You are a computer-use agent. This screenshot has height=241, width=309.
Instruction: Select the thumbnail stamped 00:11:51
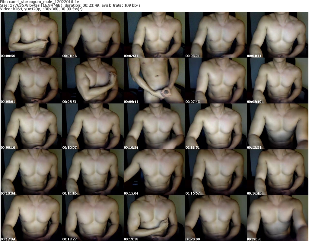[216, 126]
